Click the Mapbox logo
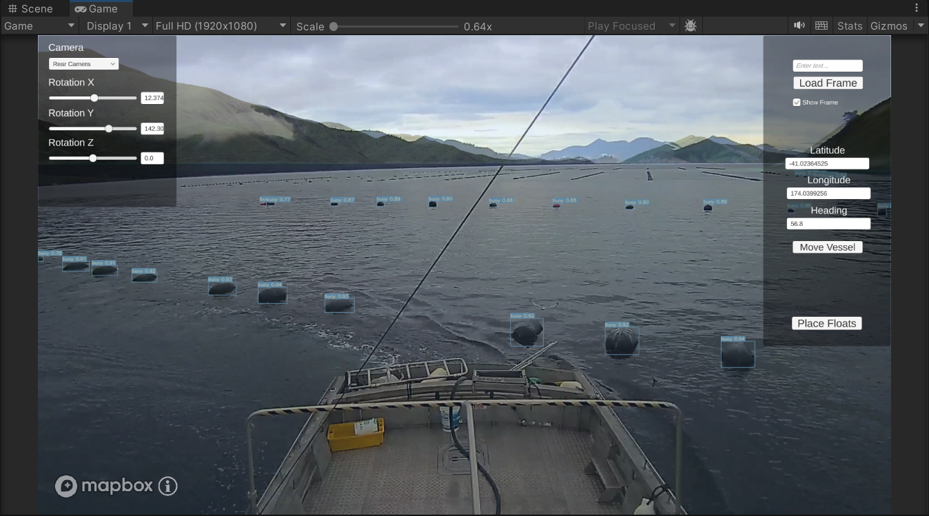 click(x=104, y=486)
